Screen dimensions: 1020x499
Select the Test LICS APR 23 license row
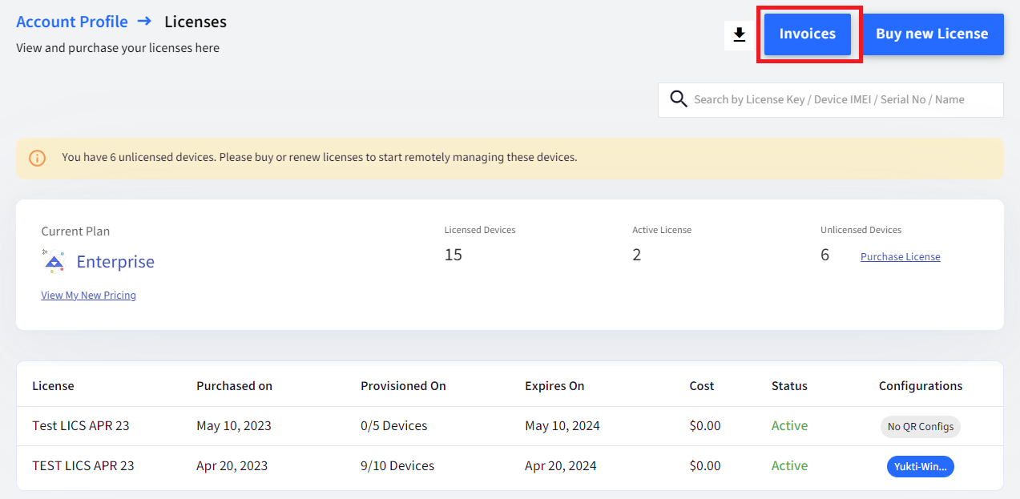510,426
